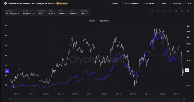Click the $1.5K right axis label
194x102 pixels.
pyautogui.click(x=189, y=86)
